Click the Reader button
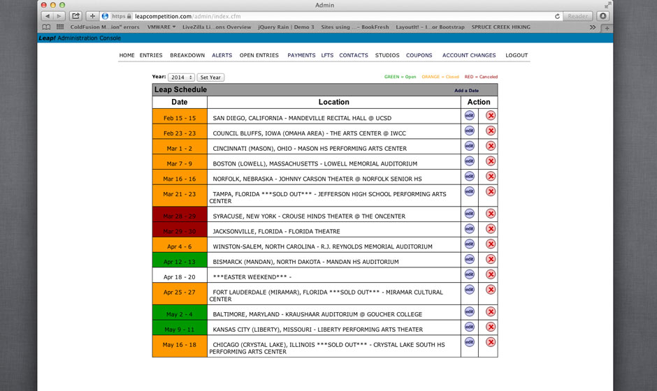The height and width of the screenshot is (391, 657). point(578,16)
